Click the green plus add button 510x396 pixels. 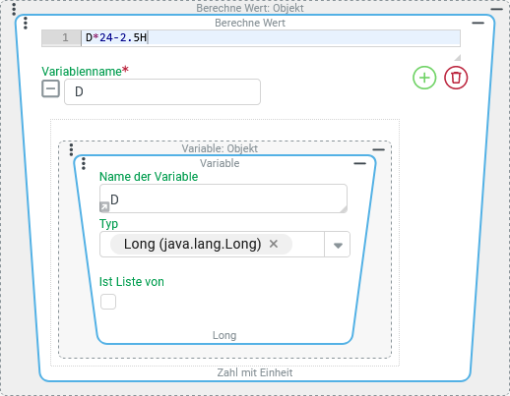424,78
